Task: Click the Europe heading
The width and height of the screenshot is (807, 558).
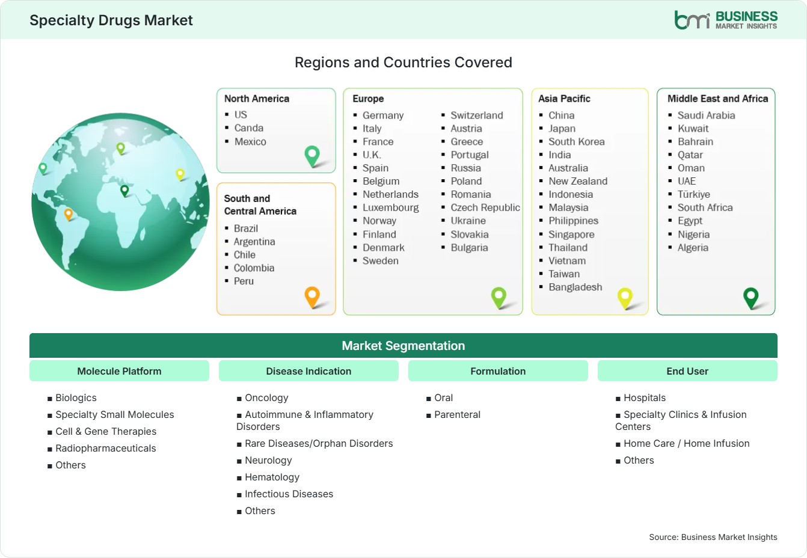Action: pyautogui.click(x=368, y=99)
